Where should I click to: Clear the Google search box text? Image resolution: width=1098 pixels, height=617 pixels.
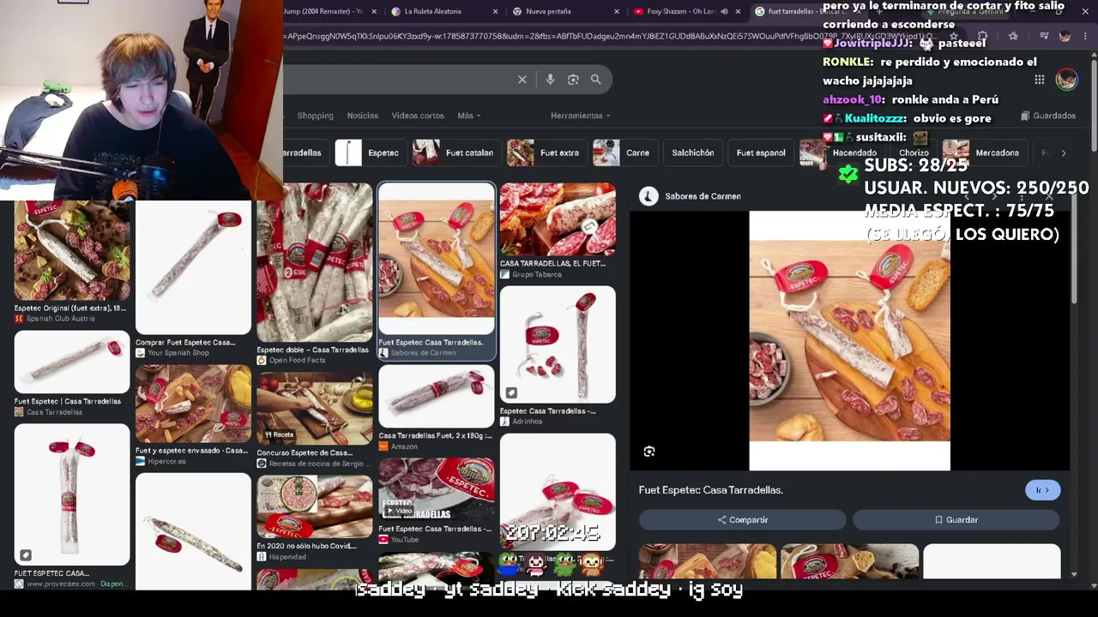522,80
